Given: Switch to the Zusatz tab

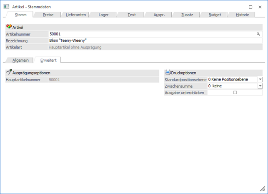Looking at the screenshot, I should point(187,15).
